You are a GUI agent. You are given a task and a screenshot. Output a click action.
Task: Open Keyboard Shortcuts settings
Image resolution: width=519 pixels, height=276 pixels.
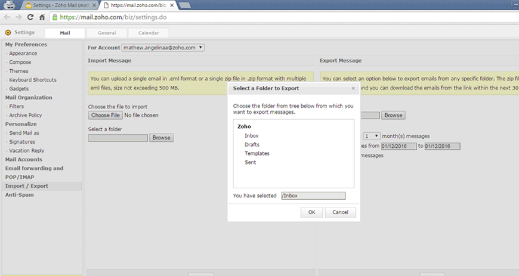[33, 80]
